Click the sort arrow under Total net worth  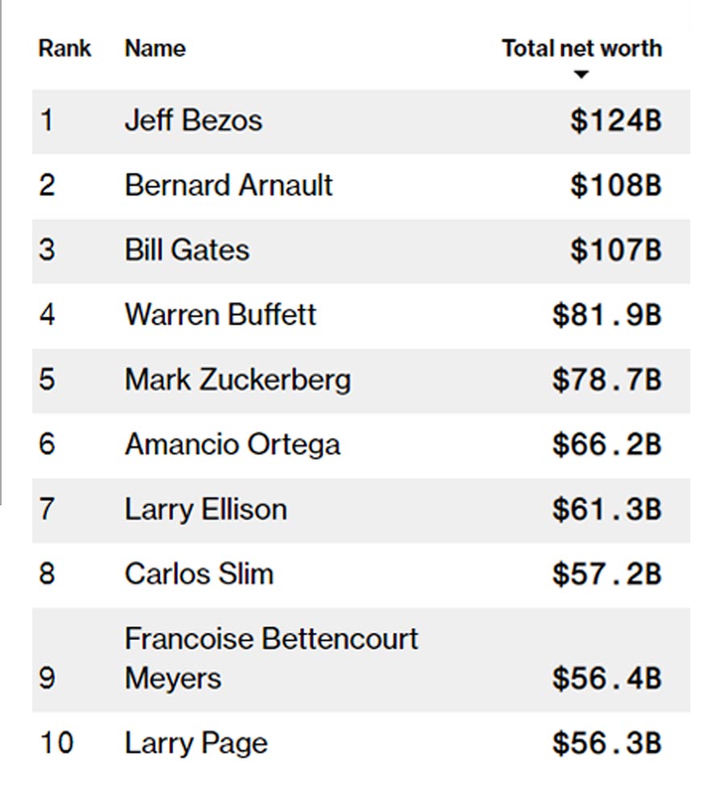581,75
